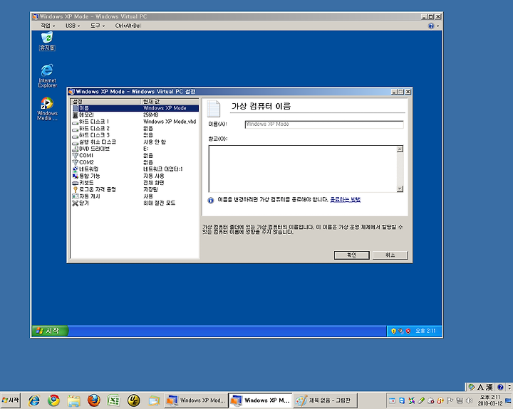
Task: Launch Internet Explorer from host taskbar
Action: pos(34,400)
